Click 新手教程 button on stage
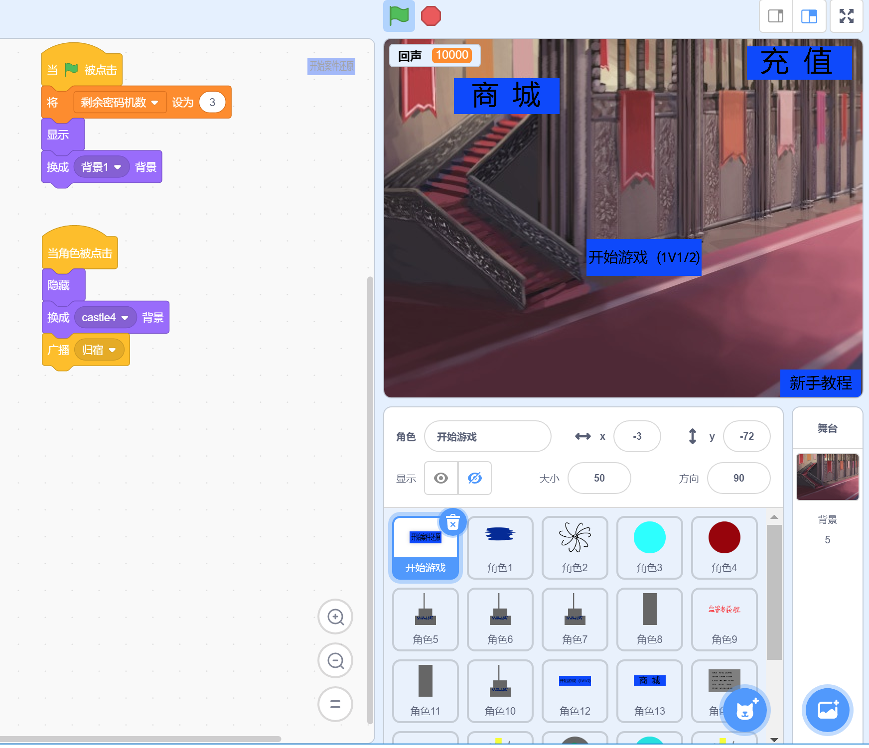 click(x=820, y=383)
